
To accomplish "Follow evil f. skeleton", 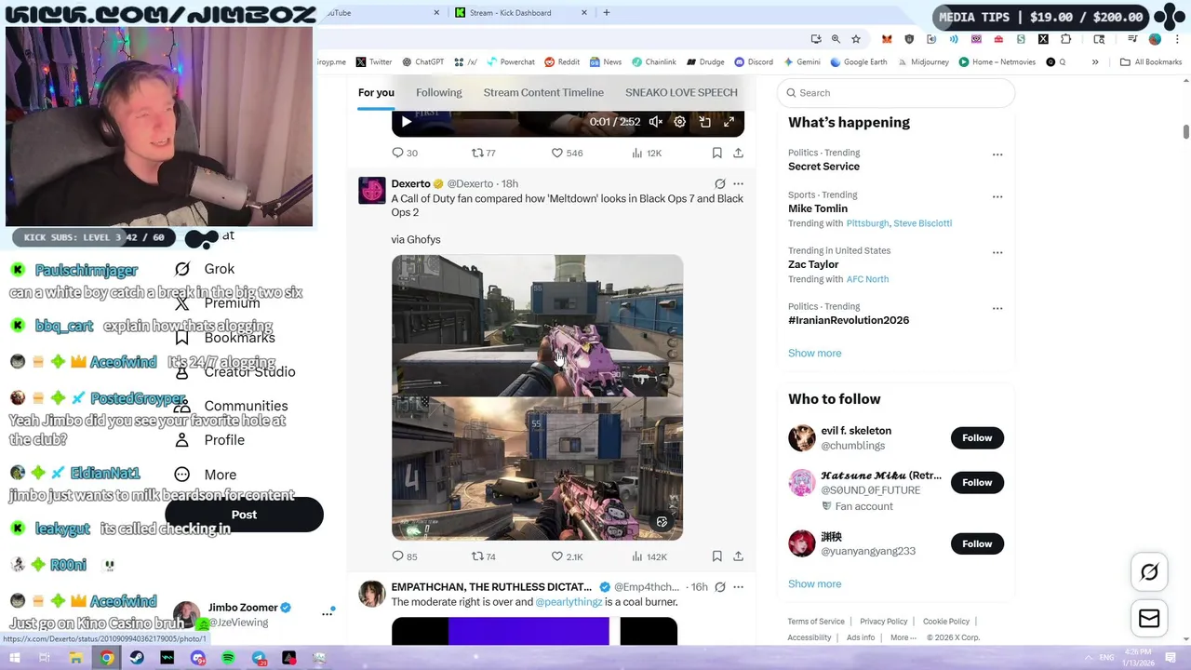I will pos(977,437).
